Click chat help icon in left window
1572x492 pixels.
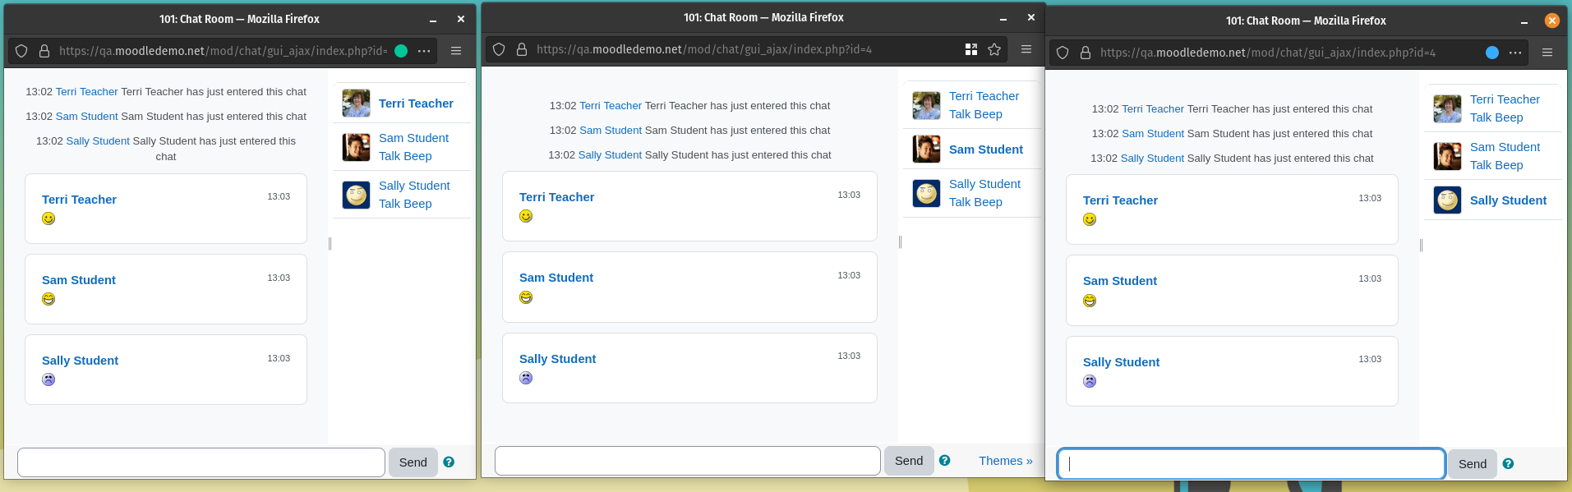click(x=449, y=462)
